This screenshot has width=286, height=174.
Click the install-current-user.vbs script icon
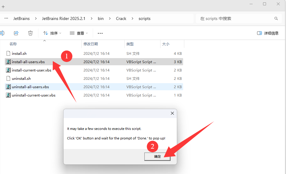[x=8, y=70]
